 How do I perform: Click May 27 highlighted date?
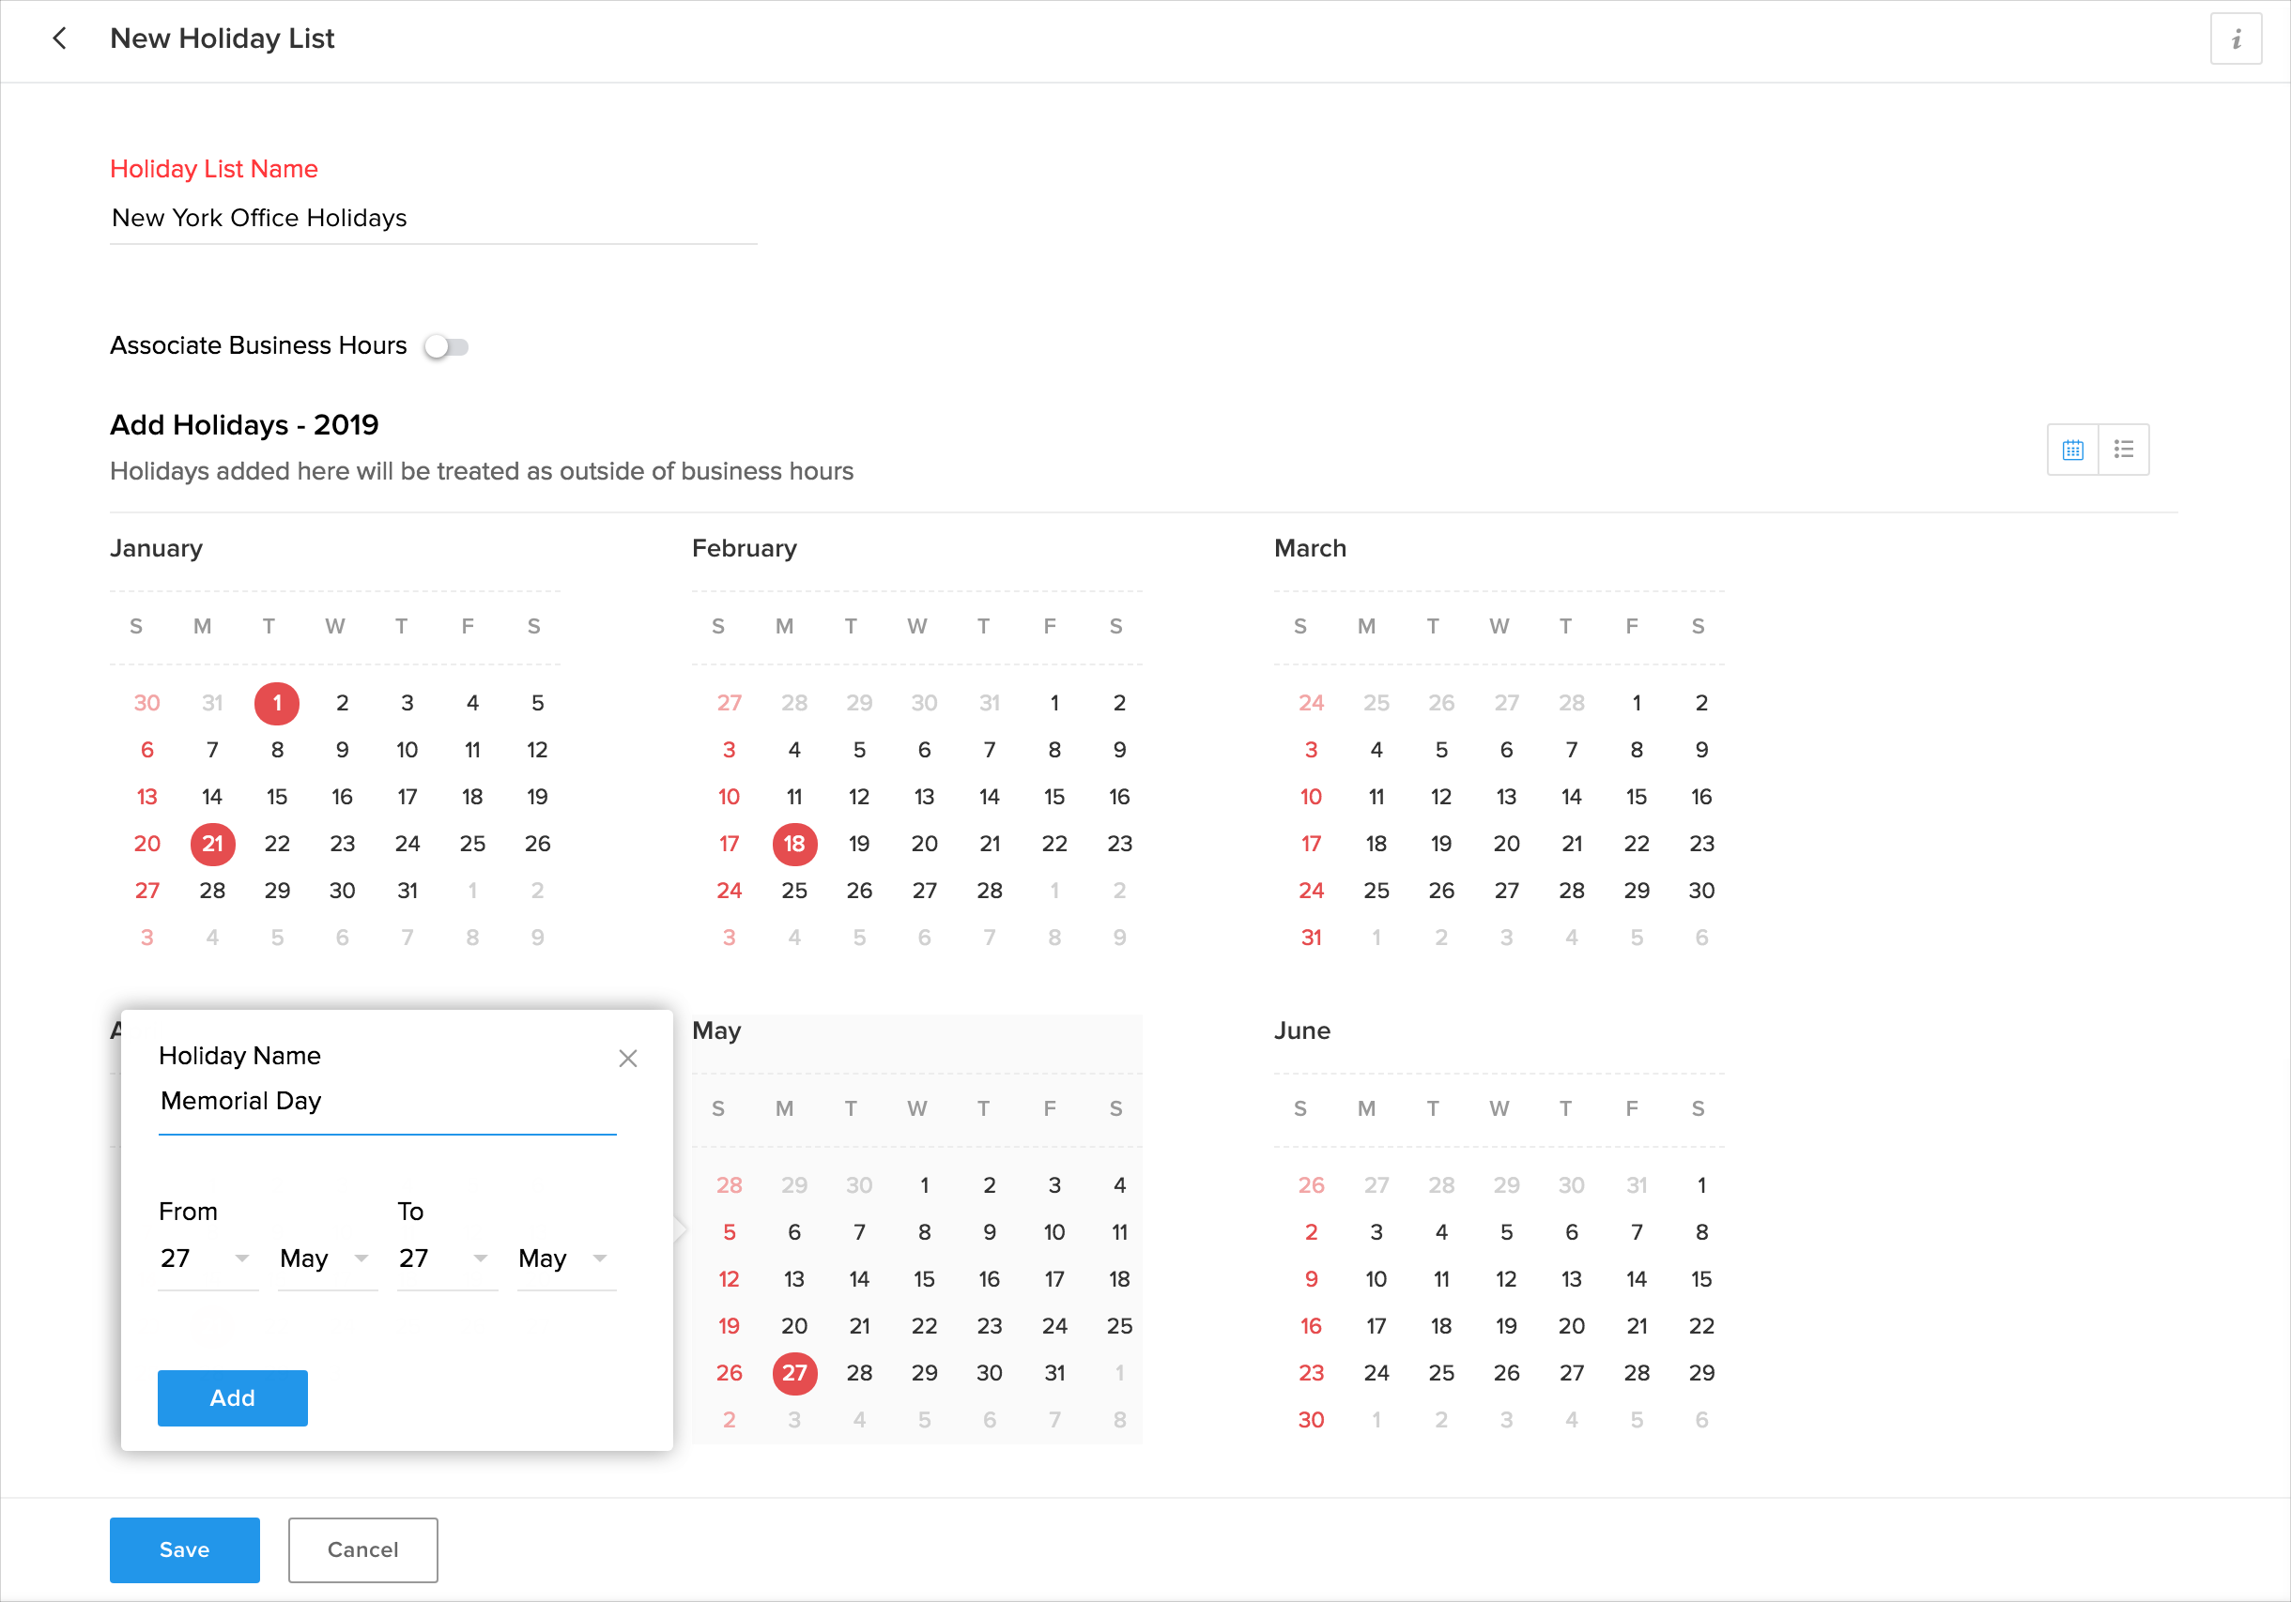(794, 1373)
